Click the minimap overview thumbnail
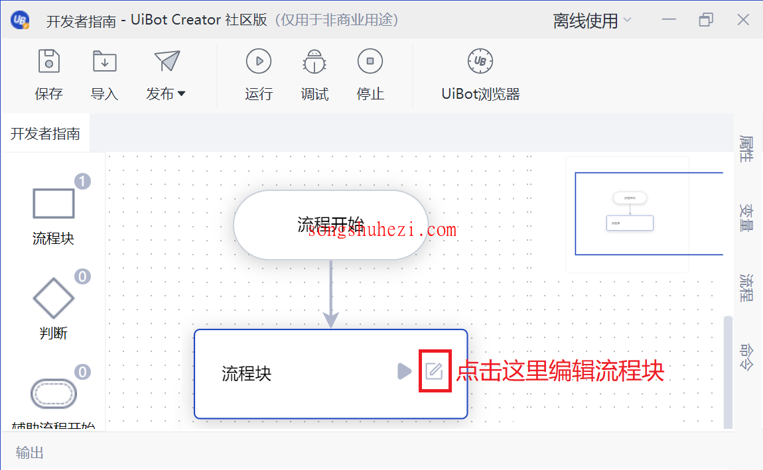 (x=628, y=214)
